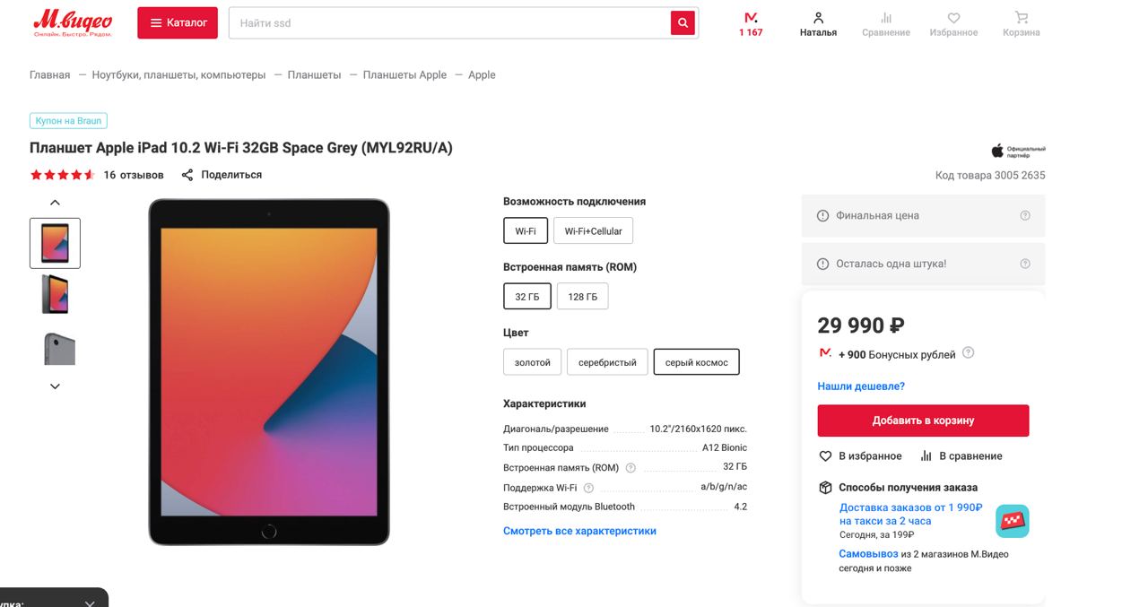Click the help icon near Бонусных рублей

point(969,353)
